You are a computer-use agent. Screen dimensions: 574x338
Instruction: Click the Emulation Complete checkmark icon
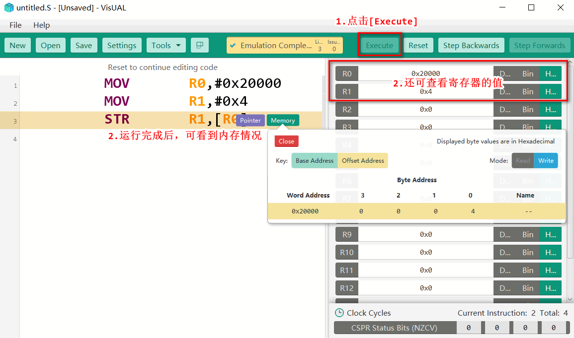233,46
